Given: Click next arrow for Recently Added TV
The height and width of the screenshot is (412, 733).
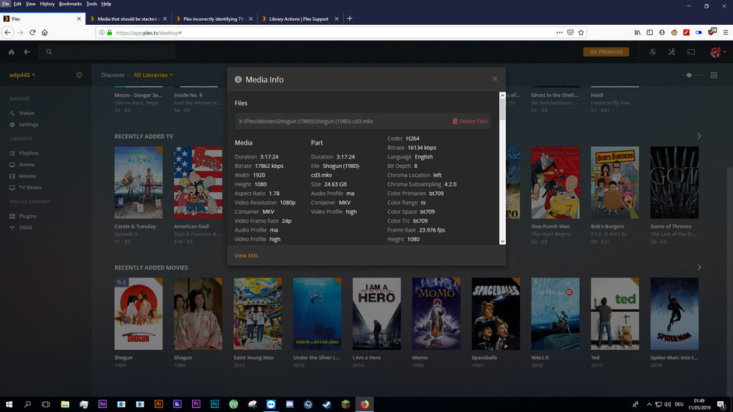Looking at the screenshot, I should 699,136.
